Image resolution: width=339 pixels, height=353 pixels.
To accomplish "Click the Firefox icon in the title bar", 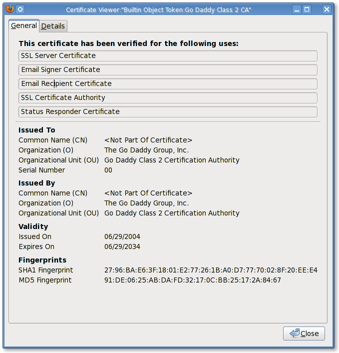I will (x=8, y=9).
